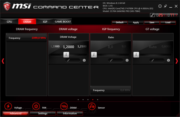This screenshot has height=117, width=180.
Task: Switch to the CPU tab
Action: point(9,21)
